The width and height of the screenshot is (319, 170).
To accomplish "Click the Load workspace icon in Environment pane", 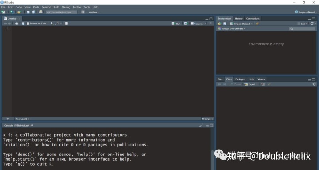I will pos(219,24).
